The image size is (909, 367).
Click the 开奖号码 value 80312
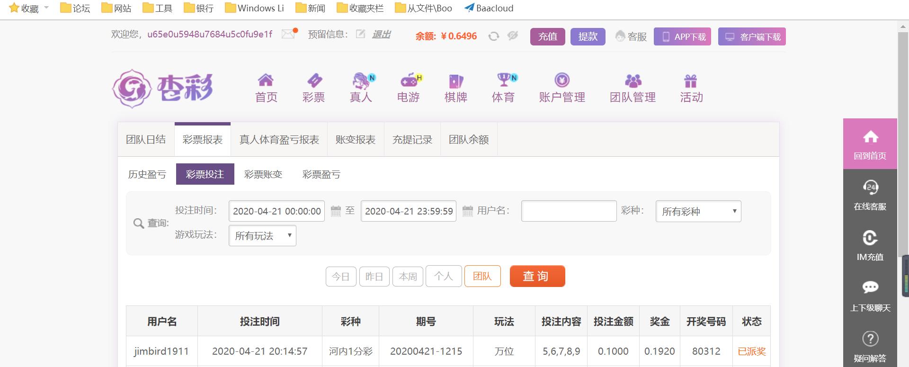point(706,351)
